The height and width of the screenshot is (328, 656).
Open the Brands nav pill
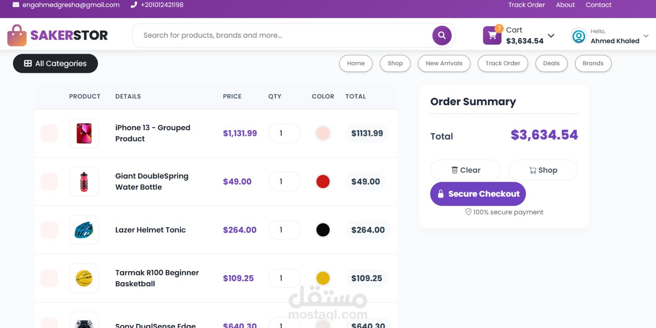pyautogui.click(x=593, y=63)
